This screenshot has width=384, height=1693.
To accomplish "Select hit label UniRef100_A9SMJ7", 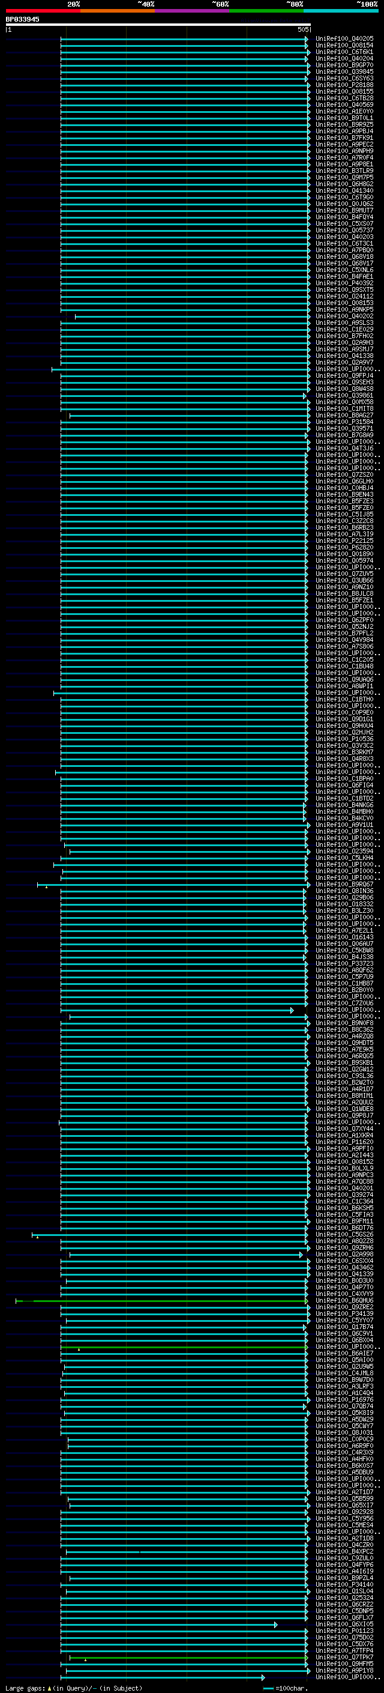I will coord(344,349).
